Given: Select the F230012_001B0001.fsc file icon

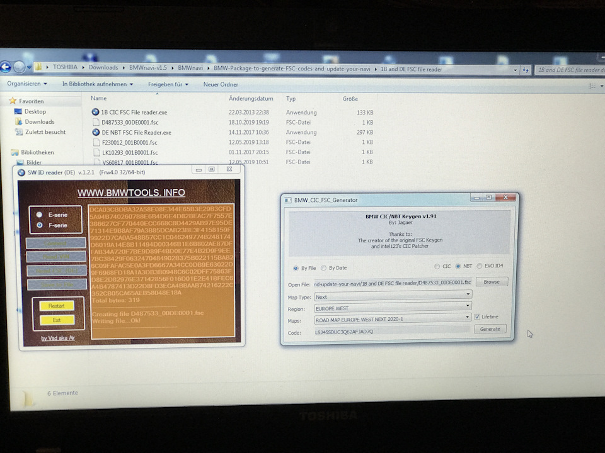Looking at the screenshot, I should pyautogui.click(x=96, y=142).
